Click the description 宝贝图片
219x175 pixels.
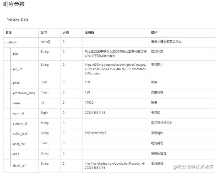pos(157,65)
